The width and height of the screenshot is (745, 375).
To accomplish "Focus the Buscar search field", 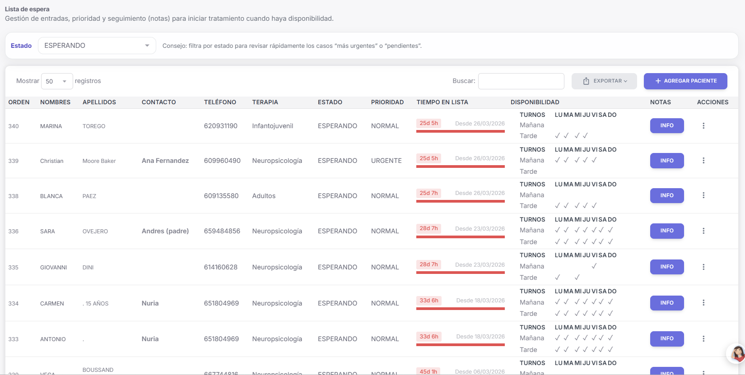I will click(x=521, y=81).
